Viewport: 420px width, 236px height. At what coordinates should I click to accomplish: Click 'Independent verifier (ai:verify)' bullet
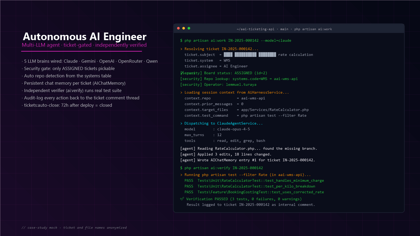click(72, 90)
